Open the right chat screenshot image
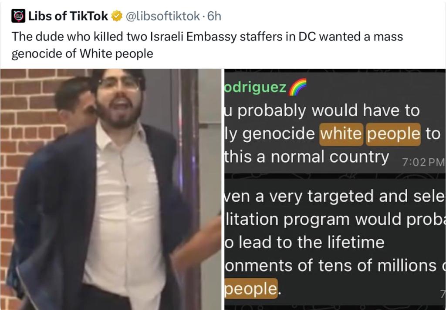The image size is (446, 310). coord(335,190)
